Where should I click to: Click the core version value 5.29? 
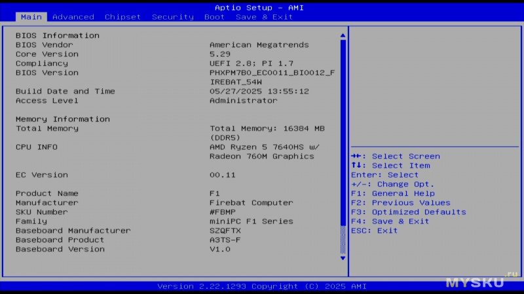[x=220, y=54]
